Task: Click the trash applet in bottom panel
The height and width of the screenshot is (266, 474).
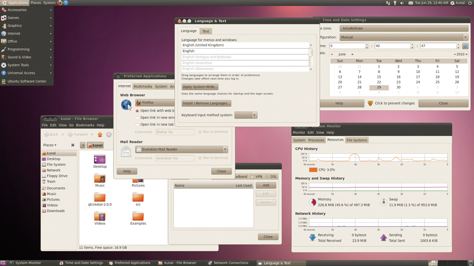Action: [x=471, y=263]
